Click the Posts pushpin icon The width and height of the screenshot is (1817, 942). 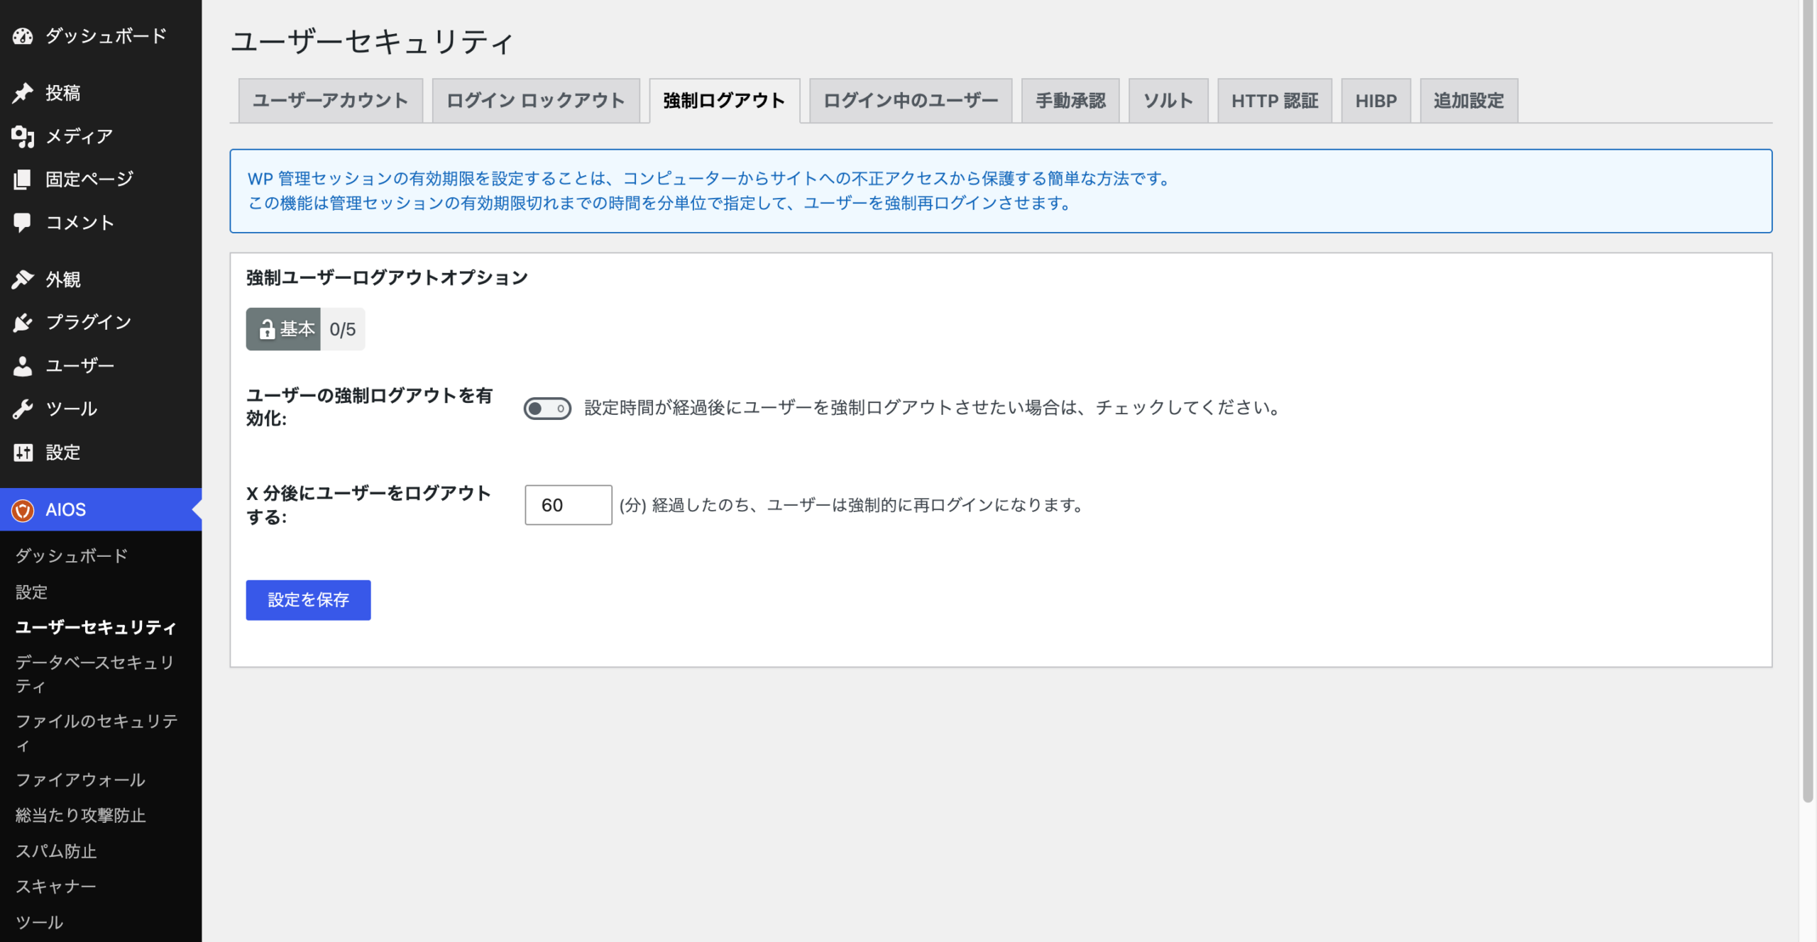[x=23, y=92]
